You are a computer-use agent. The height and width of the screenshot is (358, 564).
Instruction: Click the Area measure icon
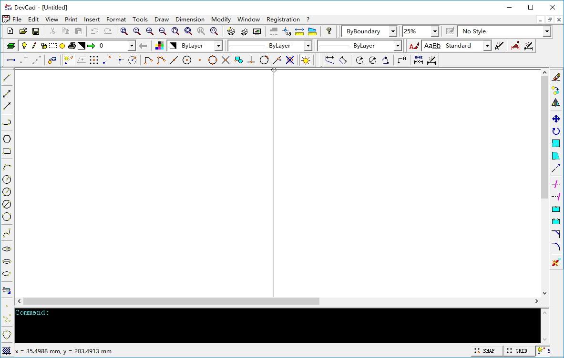point(312,31)
